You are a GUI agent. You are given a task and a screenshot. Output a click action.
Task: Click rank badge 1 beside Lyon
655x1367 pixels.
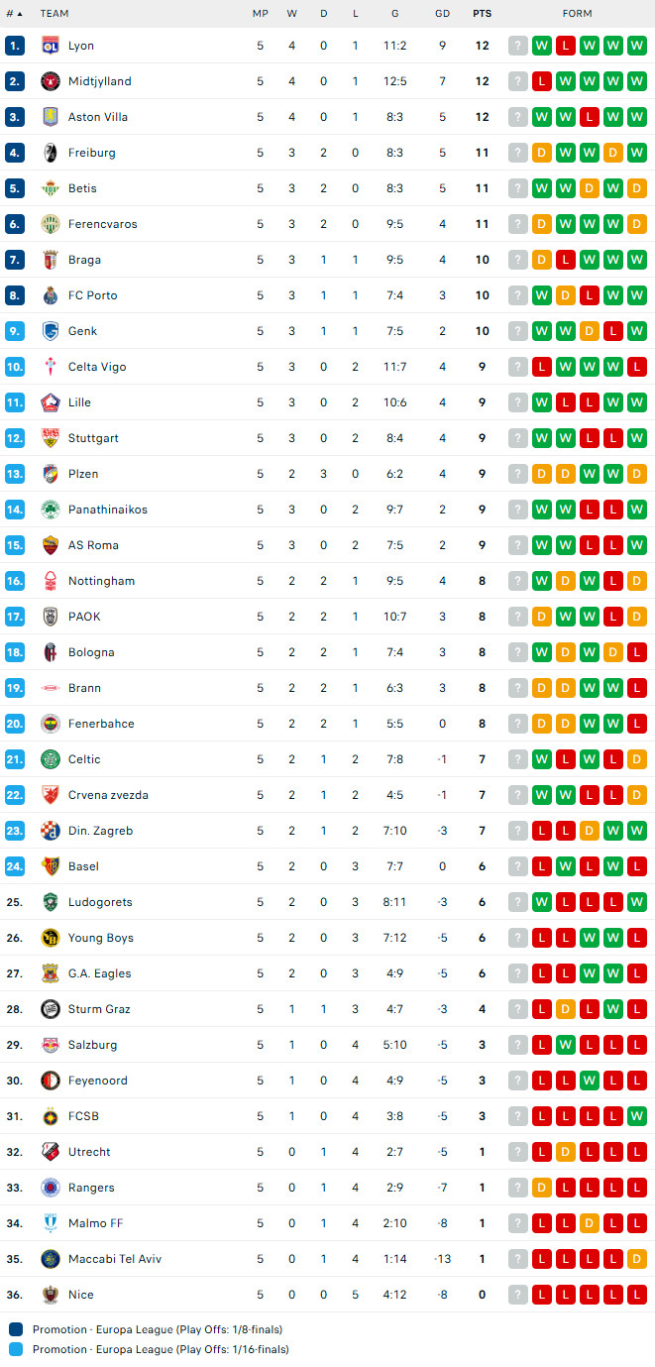pyautogui.click(x=14, y=46)
